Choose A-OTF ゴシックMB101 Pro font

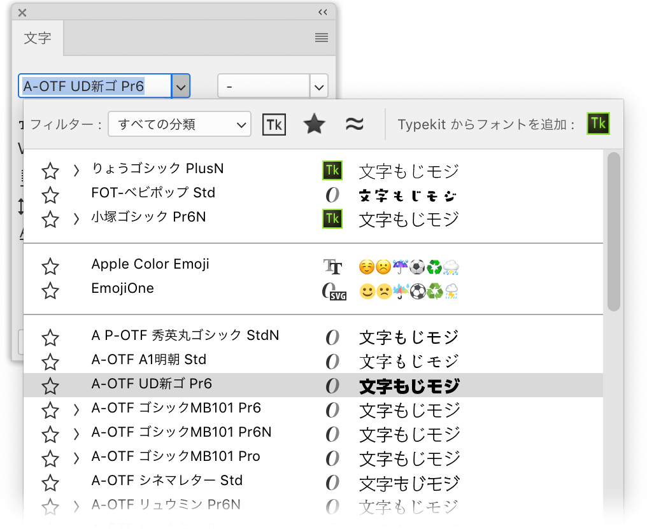point(176,456)
